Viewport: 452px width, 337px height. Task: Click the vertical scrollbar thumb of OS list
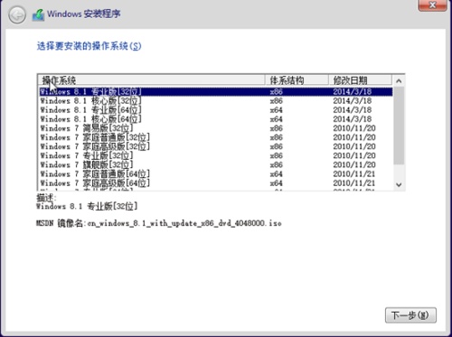[x=399, y=126]
